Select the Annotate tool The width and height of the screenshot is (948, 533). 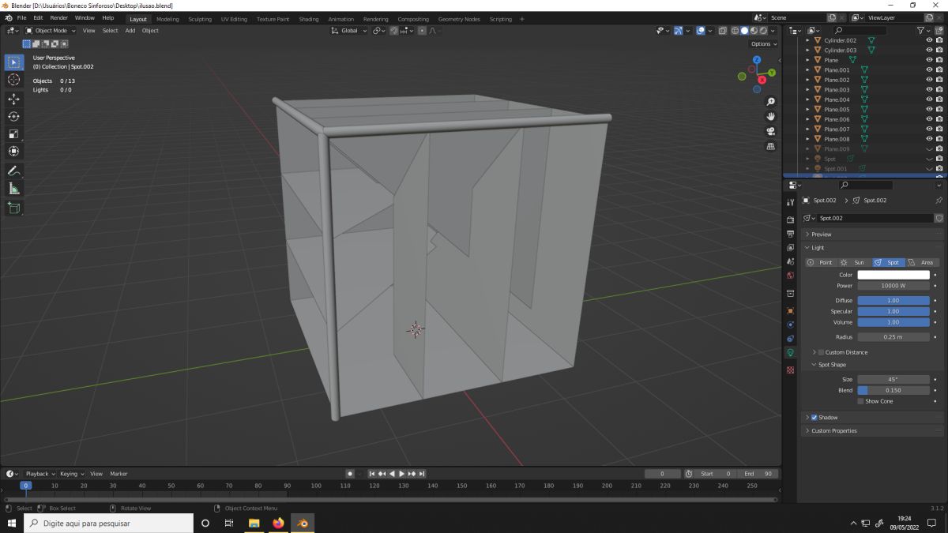pyautogui.click(x=13, y=171)
